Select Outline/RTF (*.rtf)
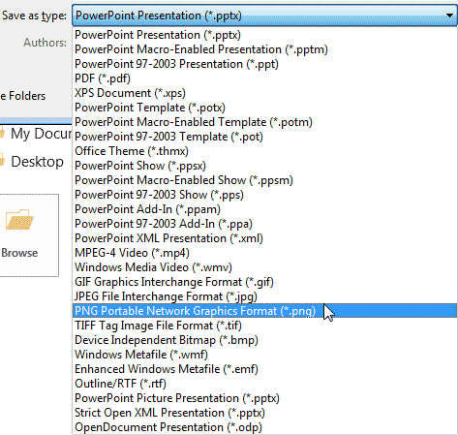The width and height of the screenshot is (458, 435). pos(264,384)
